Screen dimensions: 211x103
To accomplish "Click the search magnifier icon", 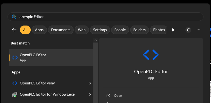I will (14, 17).
